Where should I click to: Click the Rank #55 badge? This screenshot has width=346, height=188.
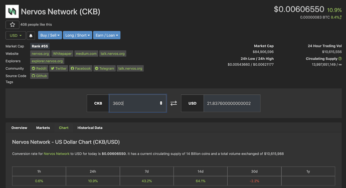pos(40,46)
